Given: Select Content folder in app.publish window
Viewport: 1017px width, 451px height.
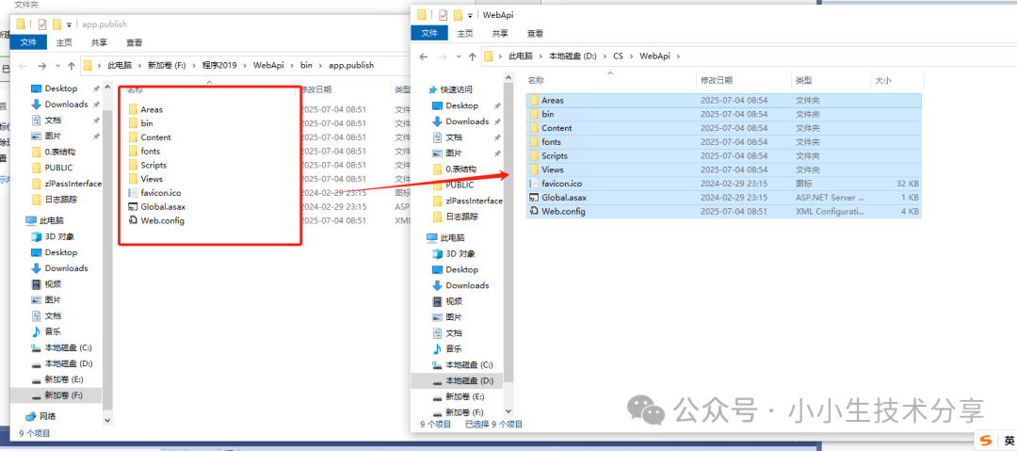Looking at the screenshot, I should click(149, 137).
